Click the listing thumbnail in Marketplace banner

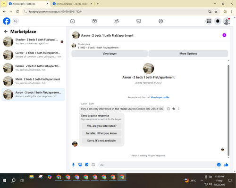click(74, 46)
